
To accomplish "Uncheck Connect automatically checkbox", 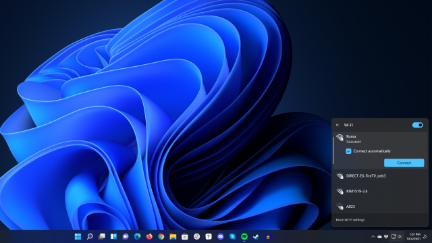I will (348, 151).
